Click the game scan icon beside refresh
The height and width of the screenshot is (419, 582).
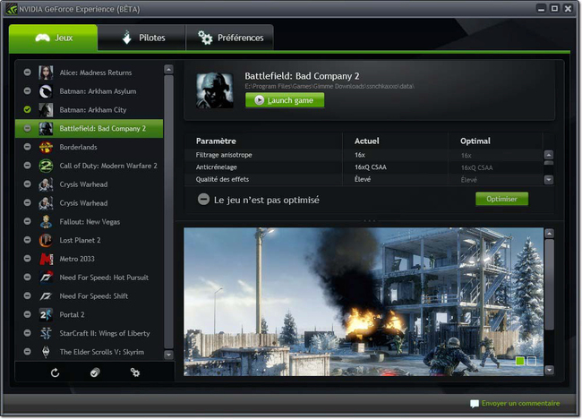[x=95, y=372]
